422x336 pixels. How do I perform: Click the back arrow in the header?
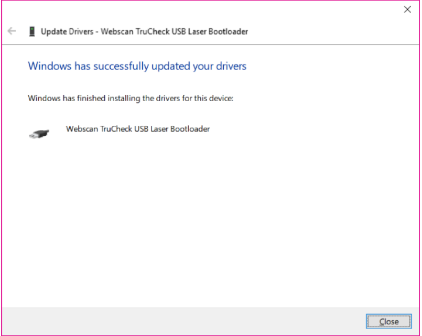tap(12, 31)
